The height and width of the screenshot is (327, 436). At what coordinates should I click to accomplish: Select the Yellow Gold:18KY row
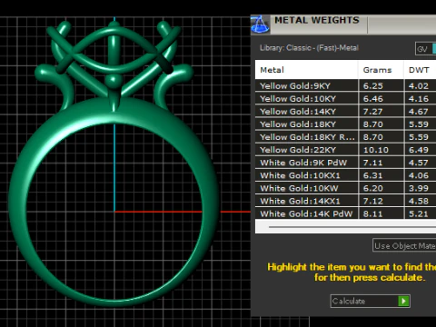pyautogui.click(x=345, y=124)
